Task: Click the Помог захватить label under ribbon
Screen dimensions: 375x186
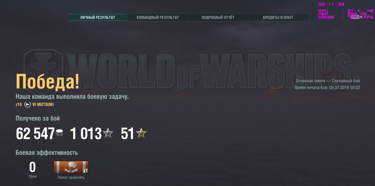Action: click(71, 177)
